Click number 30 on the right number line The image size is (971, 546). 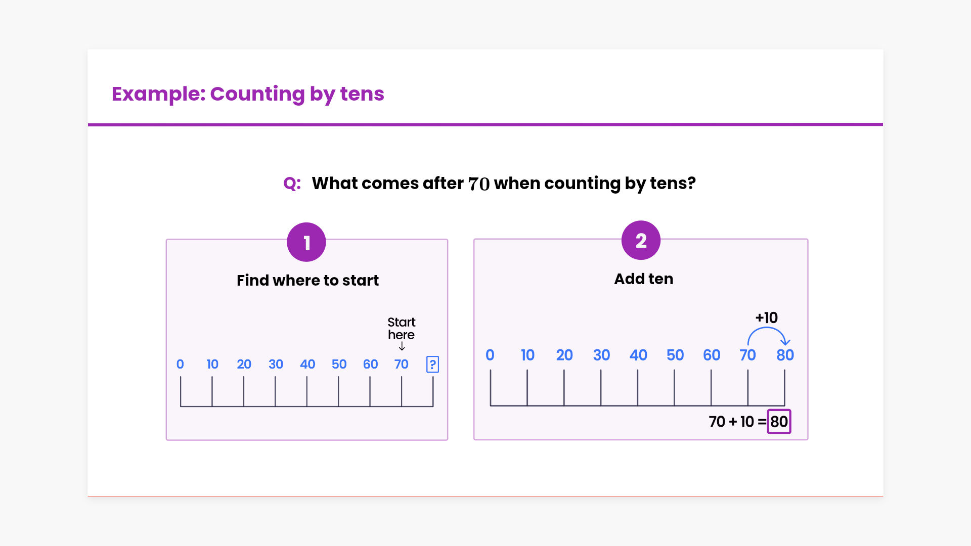click(x=601, y=355)
